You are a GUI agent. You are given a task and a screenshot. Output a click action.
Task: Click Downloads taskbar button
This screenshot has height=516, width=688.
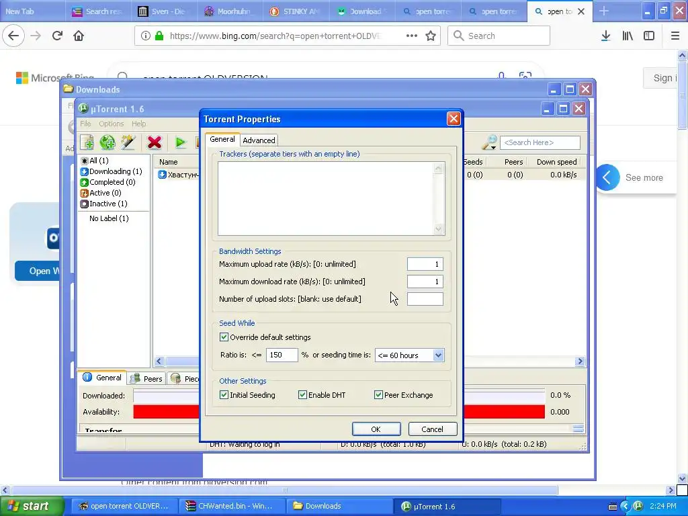(339, 506)
